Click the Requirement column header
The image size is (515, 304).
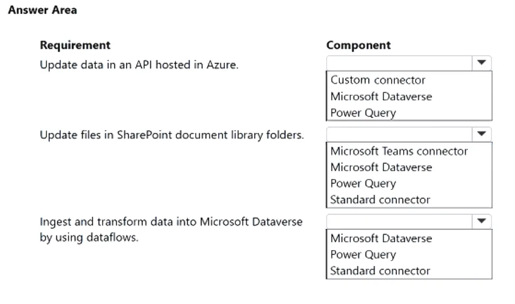75,45
